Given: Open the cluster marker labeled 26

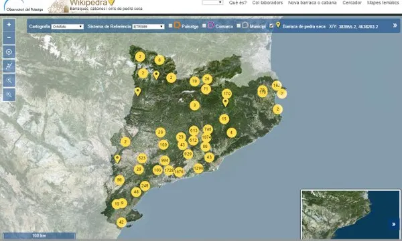Looking at the screenshot, I should tap(207, 79).
